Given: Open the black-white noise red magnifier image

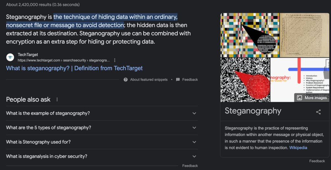Looking at the screenshot, I should pos(245,80).
